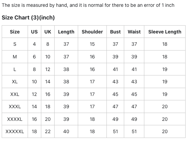Click the XXL size cell
Image resolution: width=188 pixels, height=141 pixels.
[15, 94]
